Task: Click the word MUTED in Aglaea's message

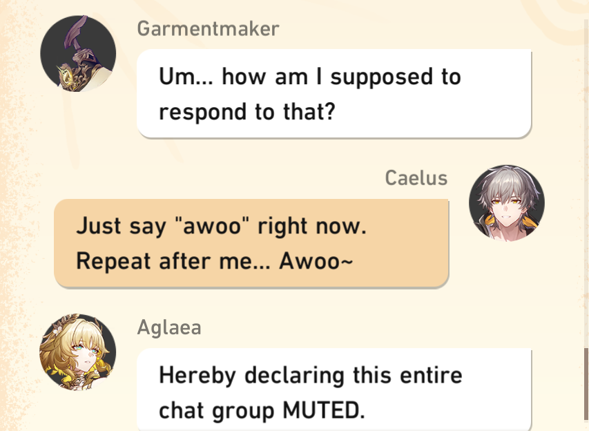Action: point(323,410)
